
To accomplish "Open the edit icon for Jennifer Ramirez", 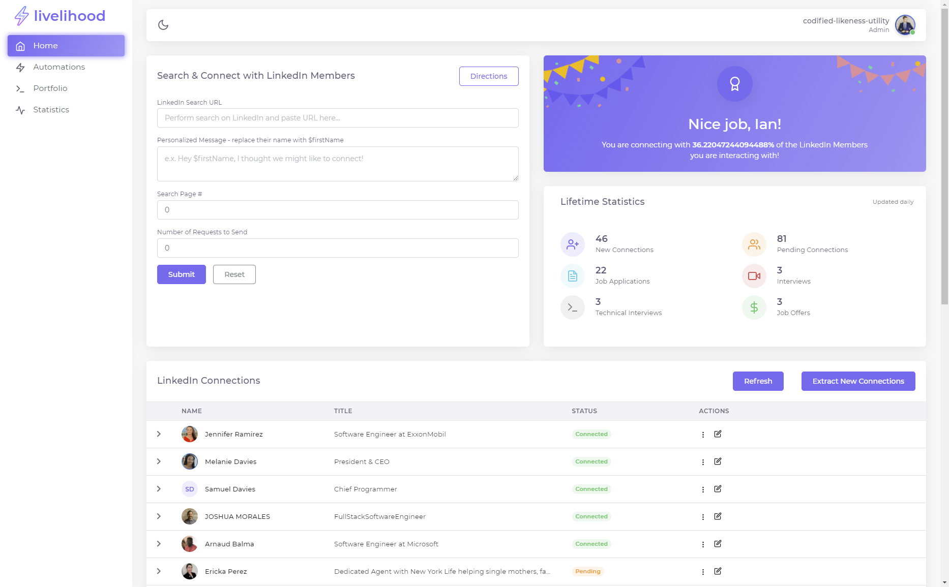I will (x=718, y=434).
